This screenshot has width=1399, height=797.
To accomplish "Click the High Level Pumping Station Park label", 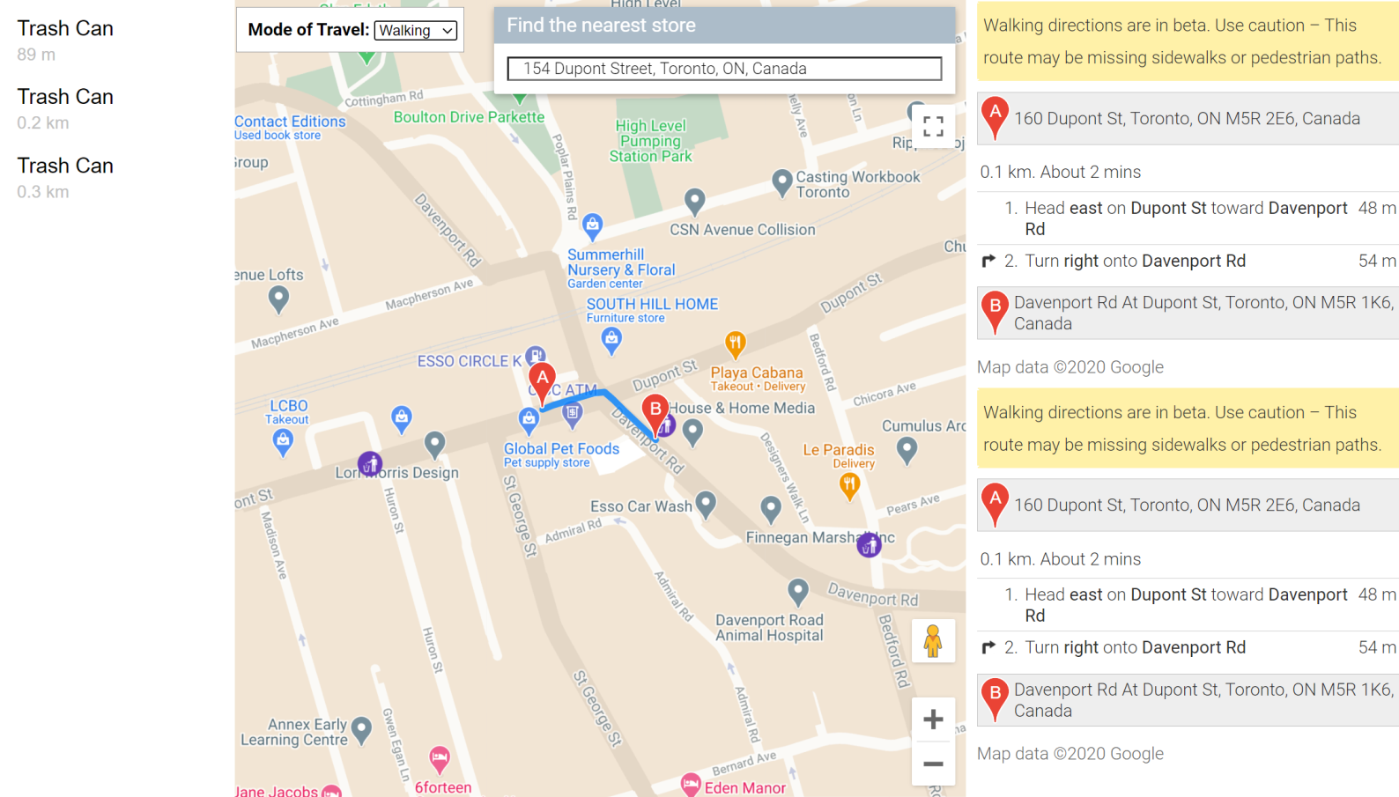I will click(x=650, y=141).
